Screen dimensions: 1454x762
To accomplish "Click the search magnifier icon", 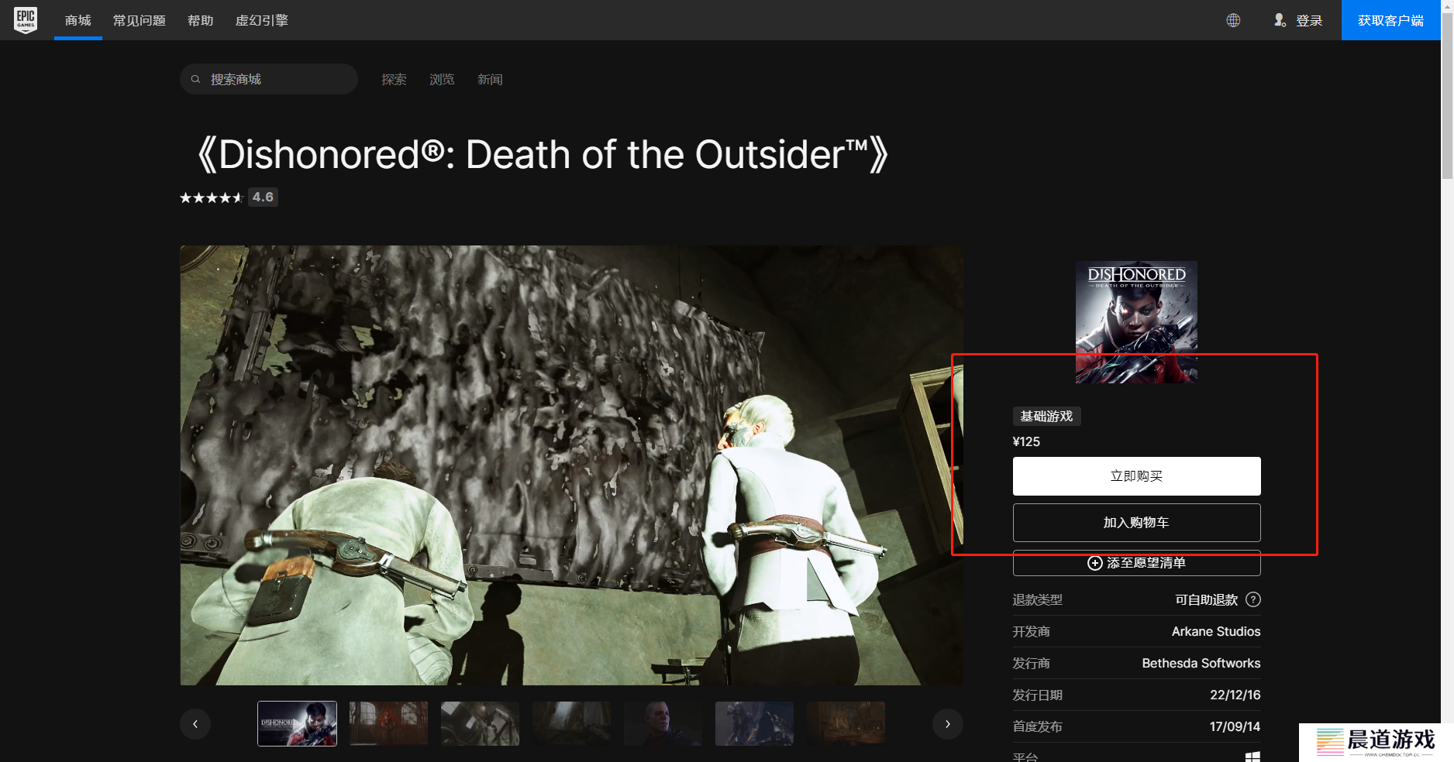I will (x=195, y=79).
